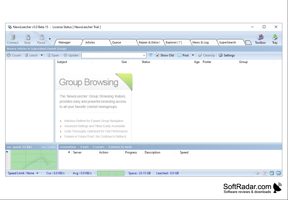Click the Count articles button
Screen dimensions: 288x200
tap(14, 55)
